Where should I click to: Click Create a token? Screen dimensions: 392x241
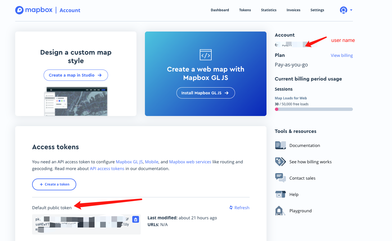[x=54, y=184]
